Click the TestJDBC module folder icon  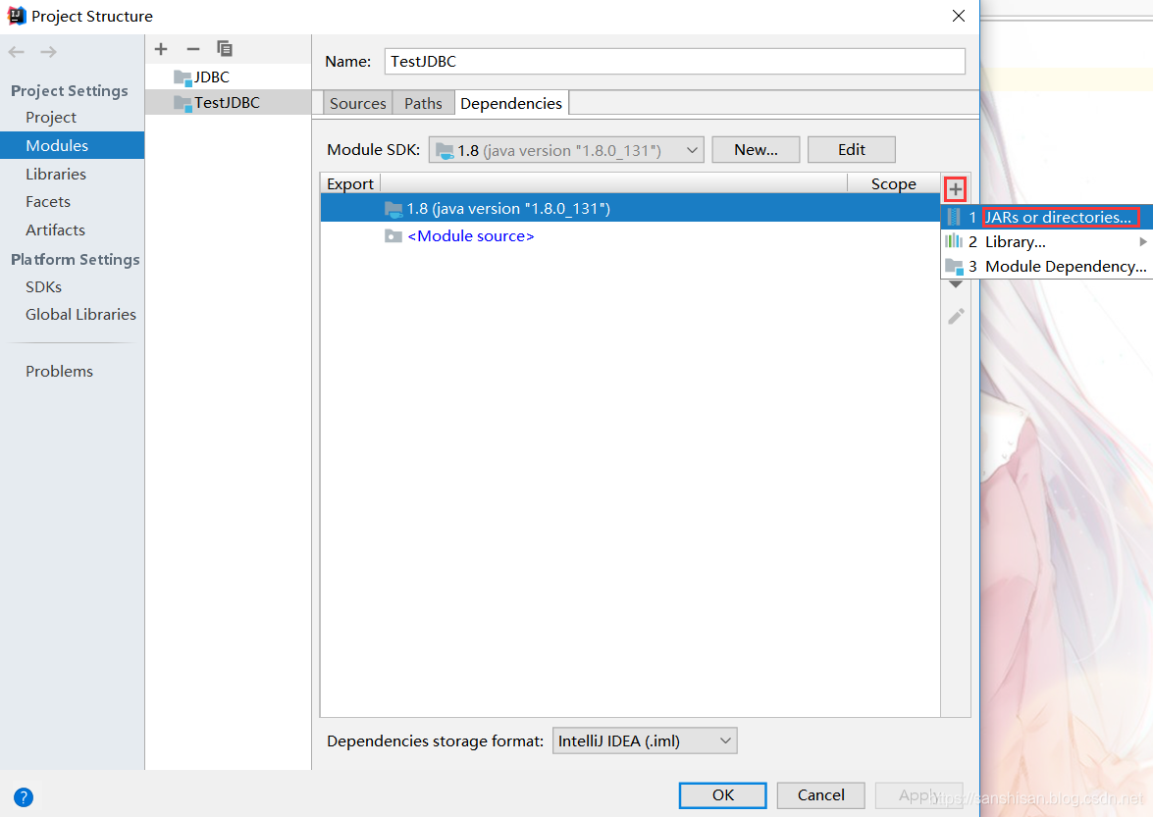(x=183, y=103)
